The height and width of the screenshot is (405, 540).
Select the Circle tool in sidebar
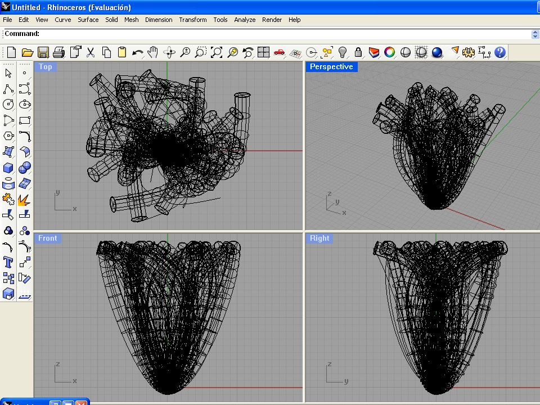pos(8,105)
